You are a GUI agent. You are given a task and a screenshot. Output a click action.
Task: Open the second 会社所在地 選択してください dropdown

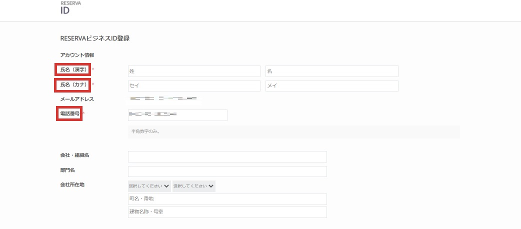(193, 186)
